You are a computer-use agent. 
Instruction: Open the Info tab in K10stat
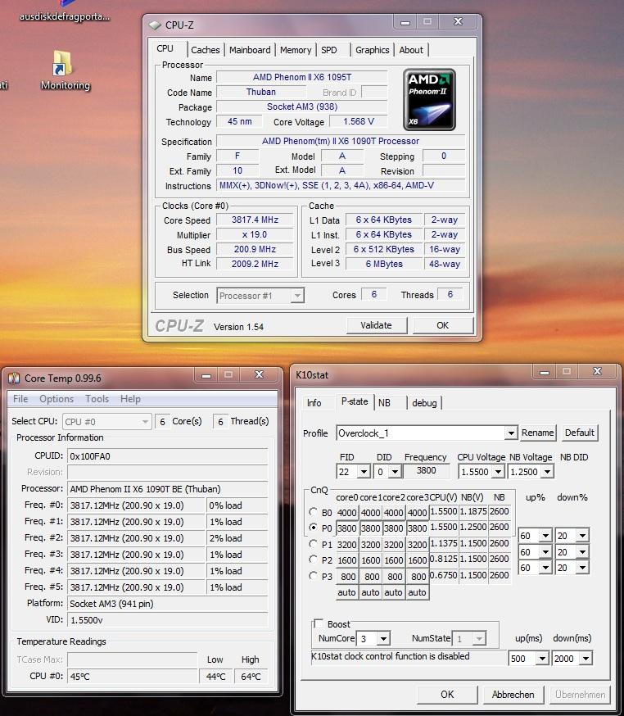314,403
